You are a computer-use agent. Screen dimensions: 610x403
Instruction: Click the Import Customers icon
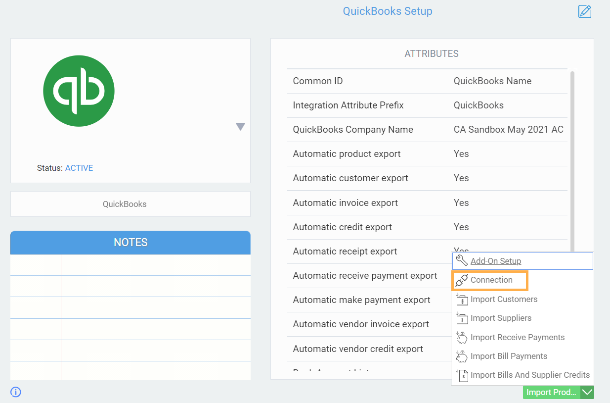click(462, 300)
